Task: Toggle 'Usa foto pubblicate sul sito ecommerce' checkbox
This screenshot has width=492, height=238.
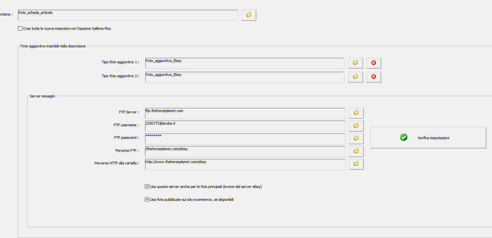Action: [147, 200]
